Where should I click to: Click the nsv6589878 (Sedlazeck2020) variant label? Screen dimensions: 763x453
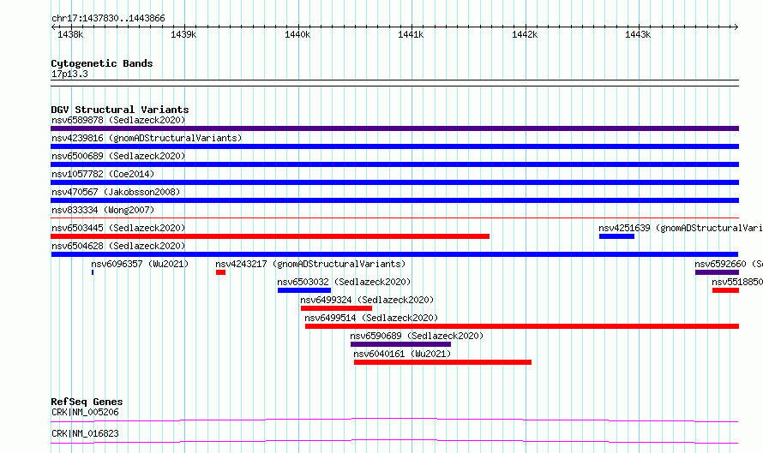click(x=118, y=120)
